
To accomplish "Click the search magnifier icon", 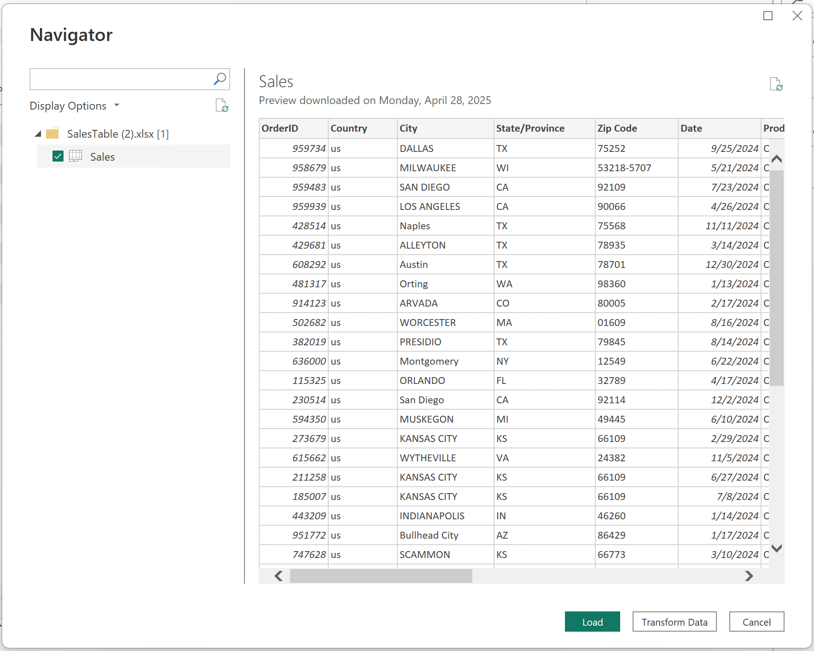I will click(220, 79).
